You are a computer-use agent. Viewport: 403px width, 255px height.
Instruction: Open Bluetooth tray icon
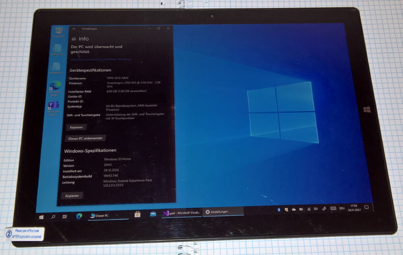(279, 210)
